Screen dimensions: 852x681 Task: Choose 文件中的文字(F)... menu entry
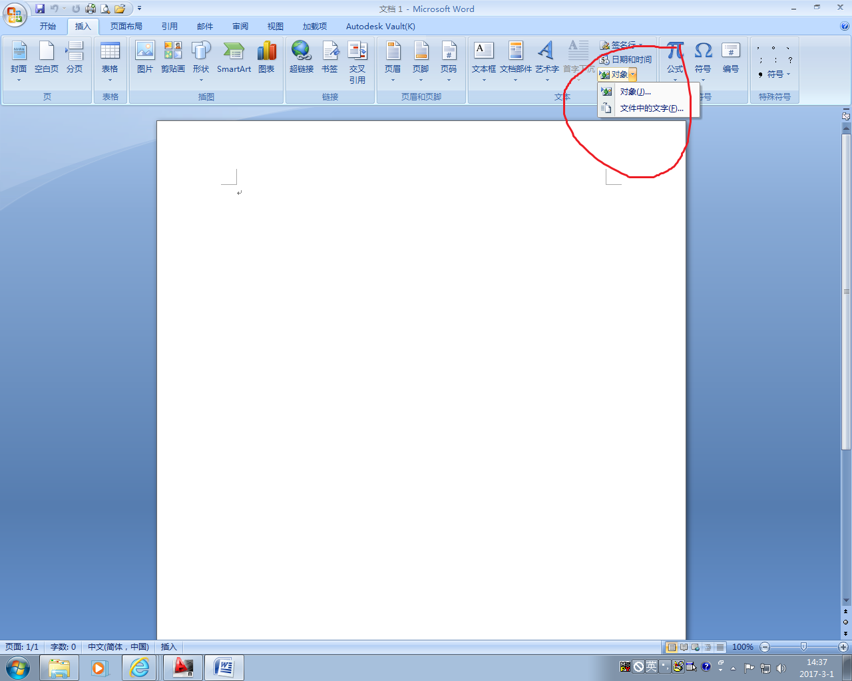[649, 108]
